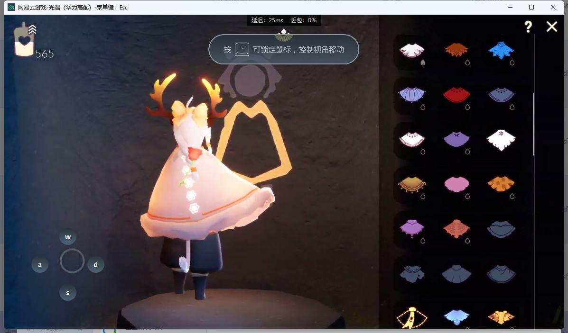This screenshot has width=568, height=333.
Task: Choose the light blue winged cape
Action: pos(456,317)
